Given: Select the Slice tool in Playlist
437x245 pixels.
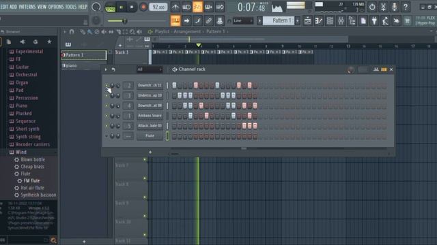Looking at the screenshot, I should pos(118,32).
